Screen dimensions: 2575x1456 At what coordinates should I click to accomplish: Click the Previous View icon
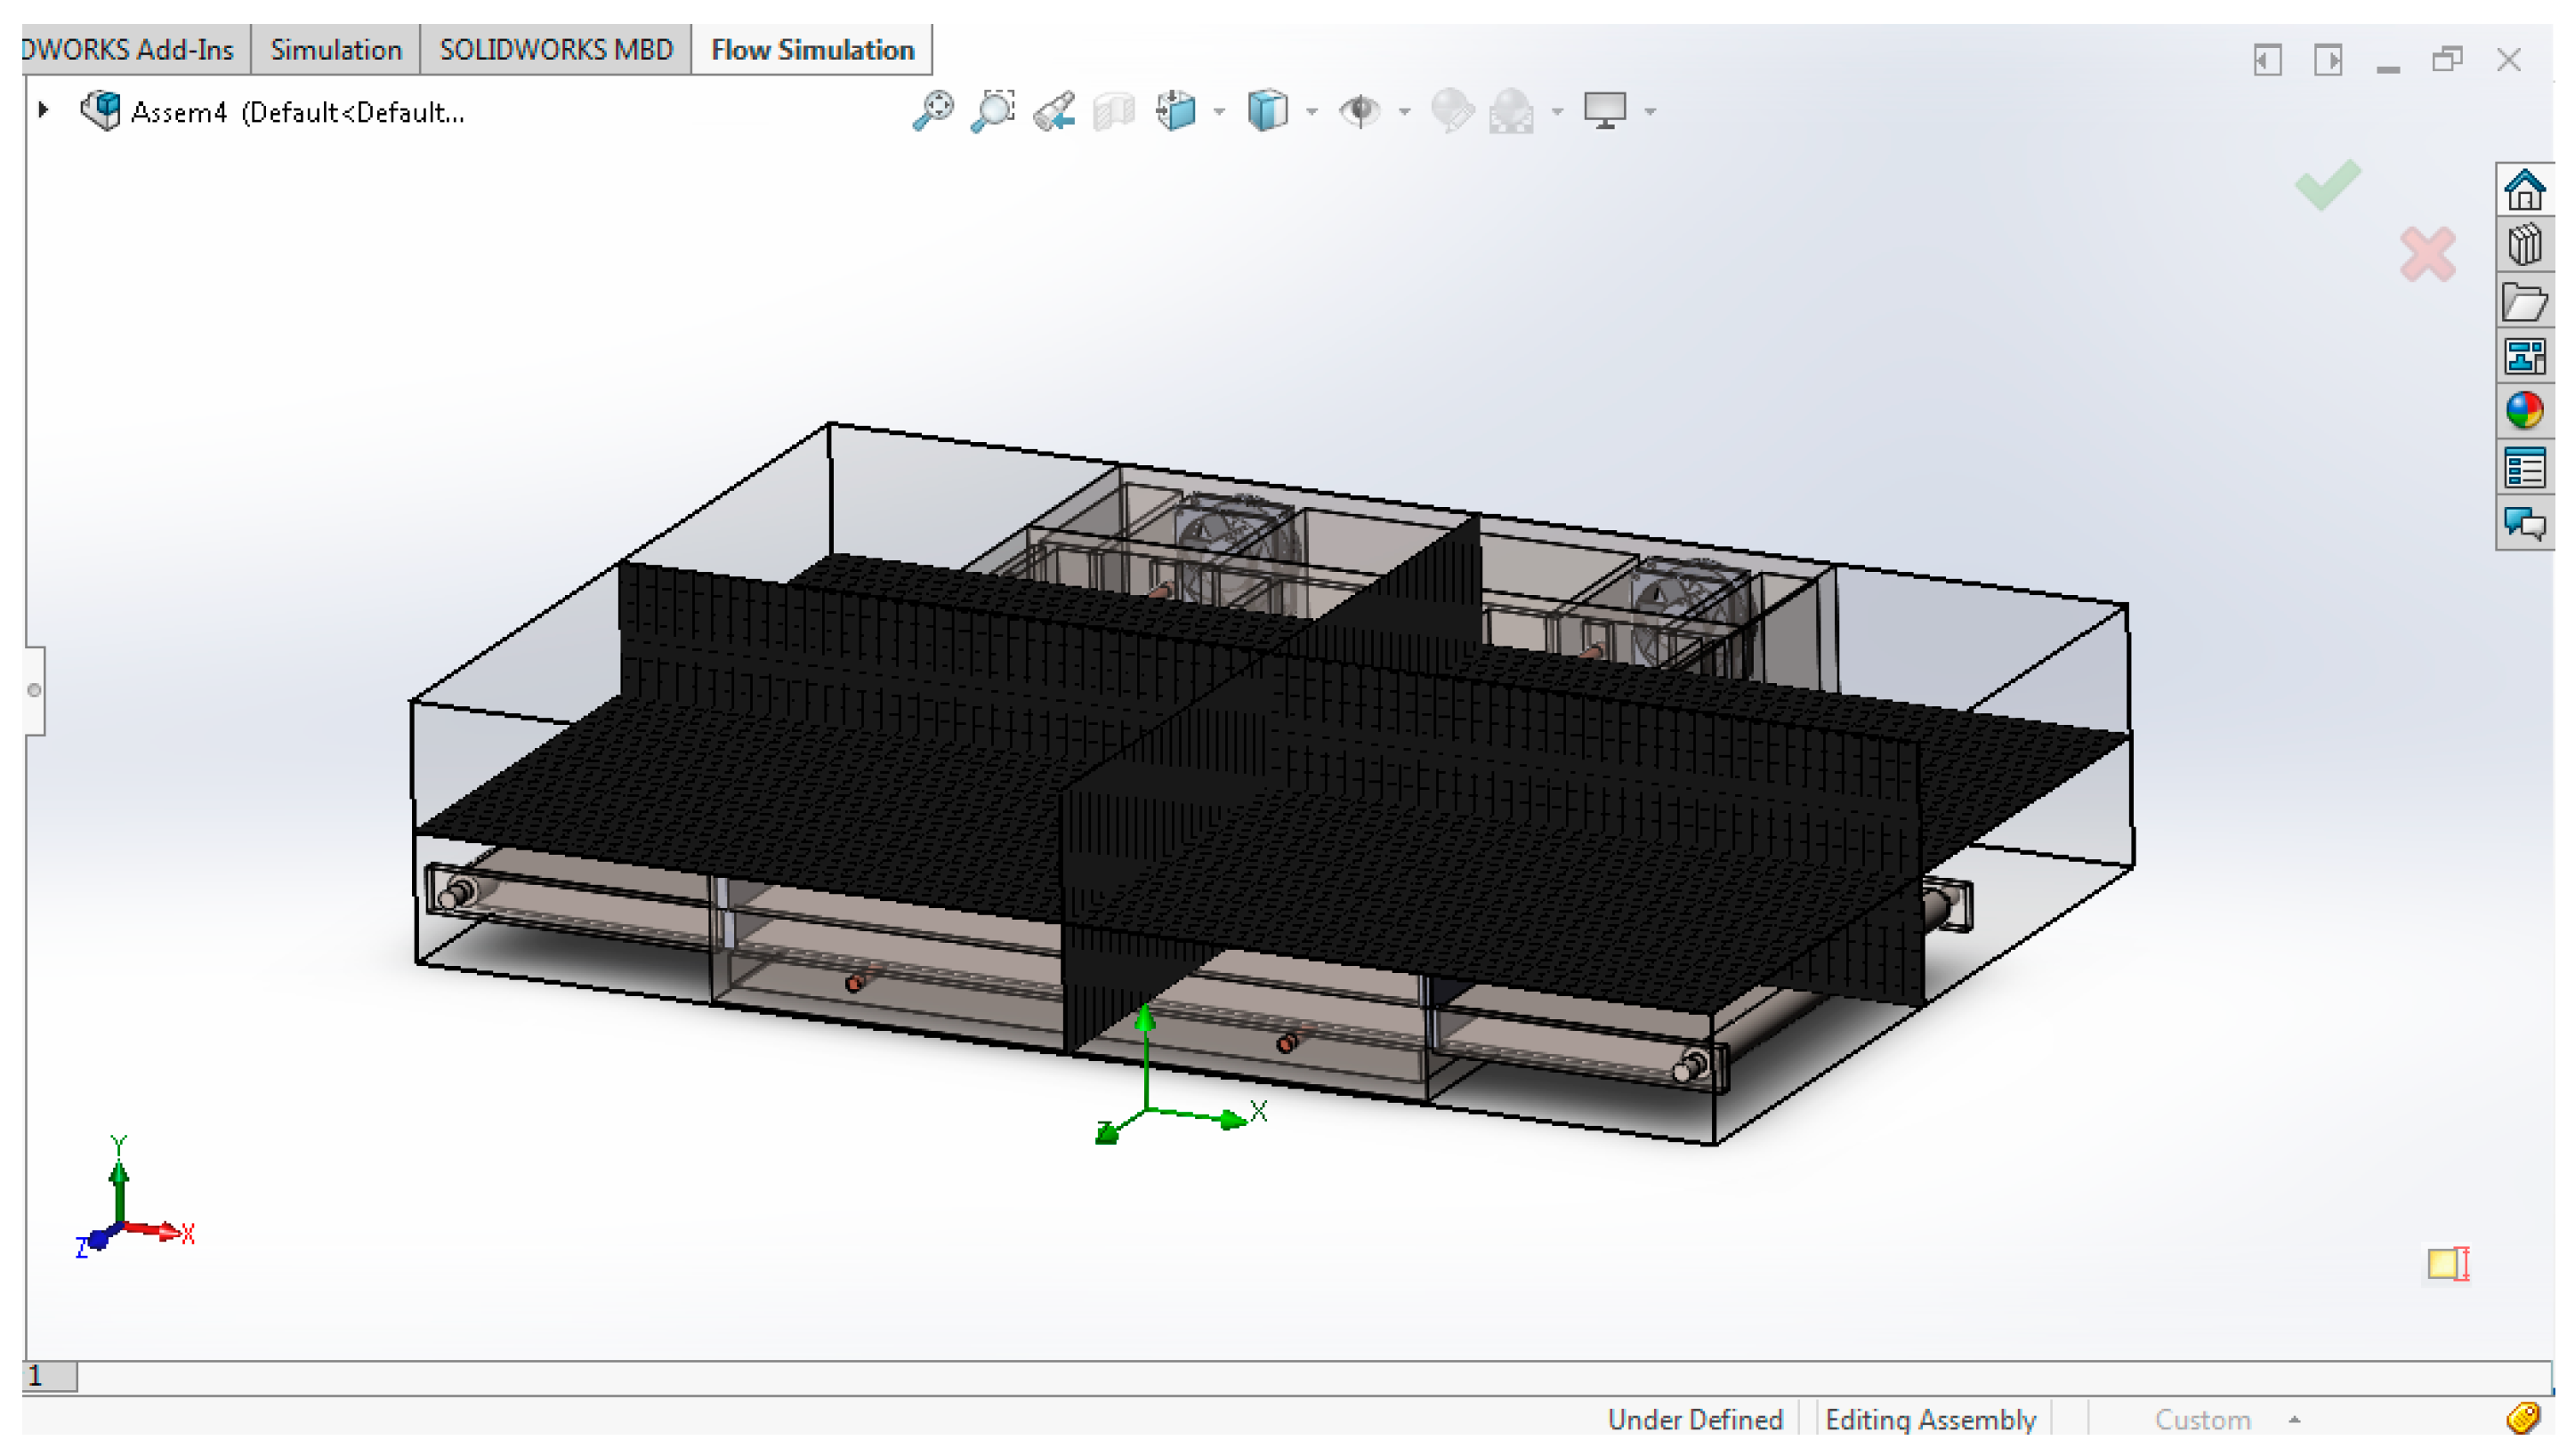pyautogui.click(x=1054, y=111)
